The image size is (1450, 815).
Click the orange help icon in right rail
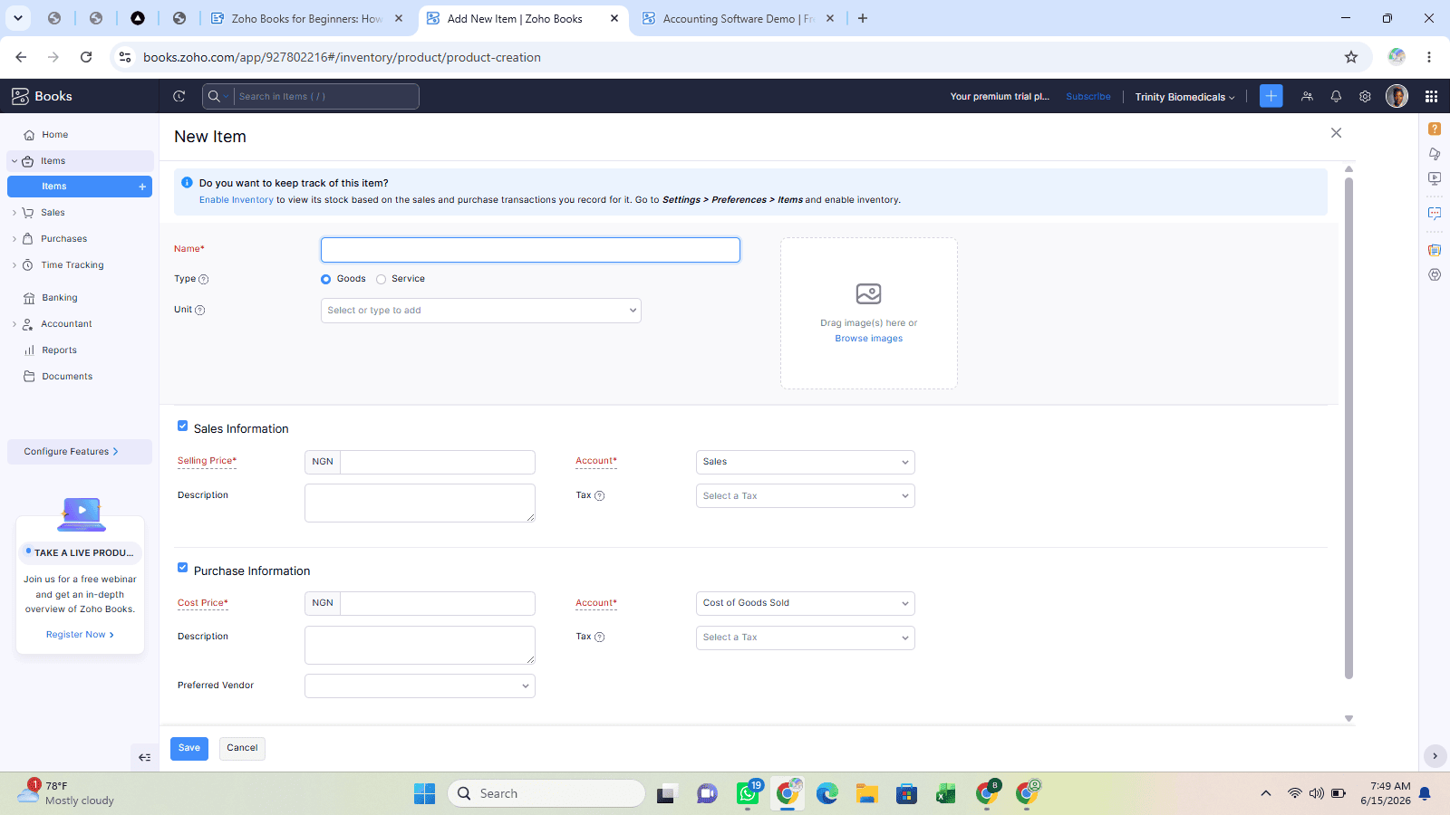(x=1435, y=129)
